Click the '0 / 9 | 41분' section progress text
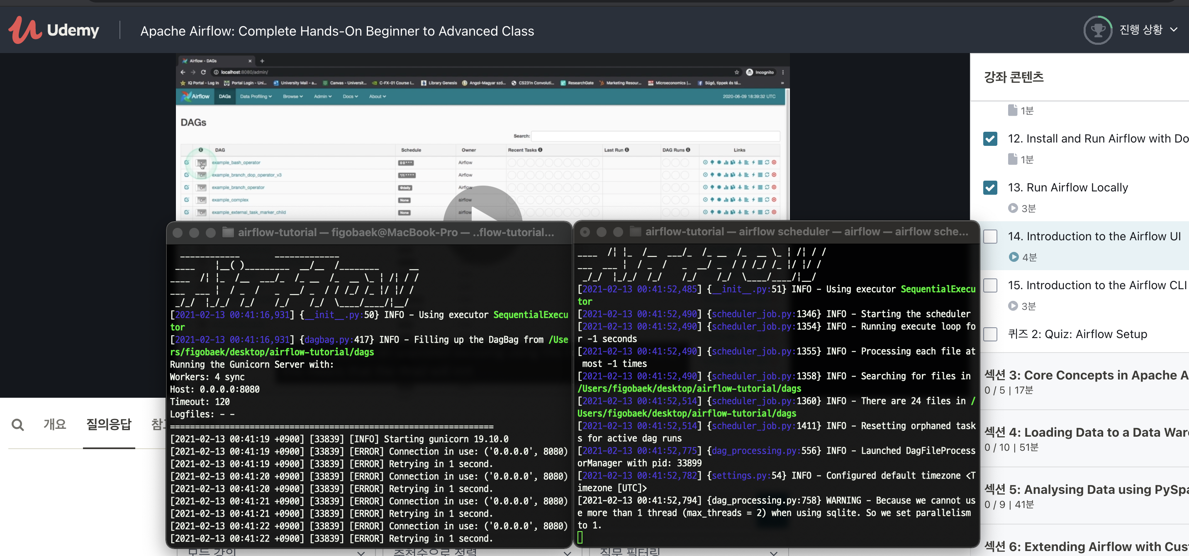The height and width of the screenshot is (556, 1189). (x=1009, y=504)
